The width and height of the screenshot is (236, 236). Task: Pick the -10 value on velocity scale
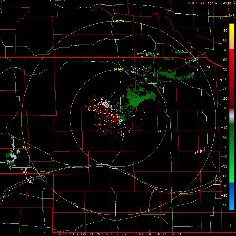pos(224,128)
